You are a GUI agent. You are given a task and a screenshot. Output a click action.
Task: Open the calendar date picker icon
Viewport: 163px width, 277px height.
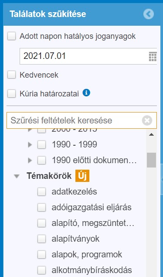[x=153, y=56]
